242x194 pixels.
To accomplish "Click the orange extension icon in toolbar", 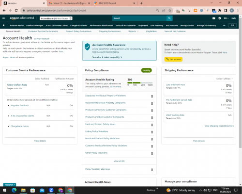I will 196,10.
